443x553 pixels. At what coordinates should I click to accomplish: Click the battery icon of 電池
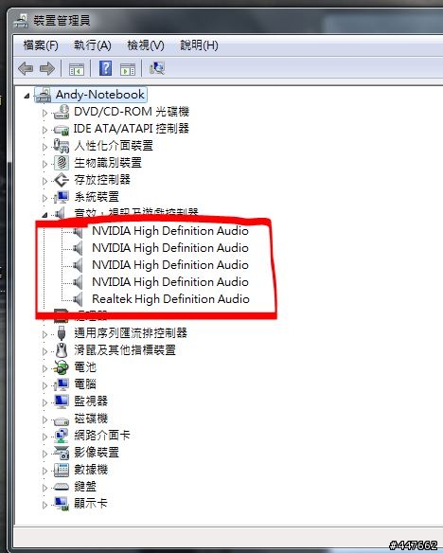pyautogui.click(x=61, y=367)
